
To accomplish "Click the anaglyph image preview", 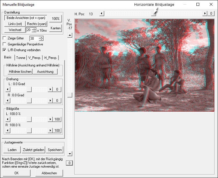I will pyautogui.click(x=144, y=65).
